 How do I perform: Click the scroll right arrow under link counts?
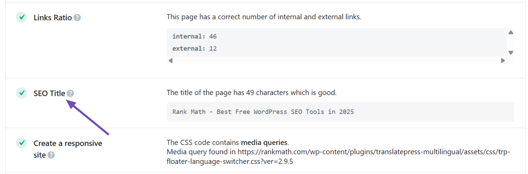(x=503, y=61)
